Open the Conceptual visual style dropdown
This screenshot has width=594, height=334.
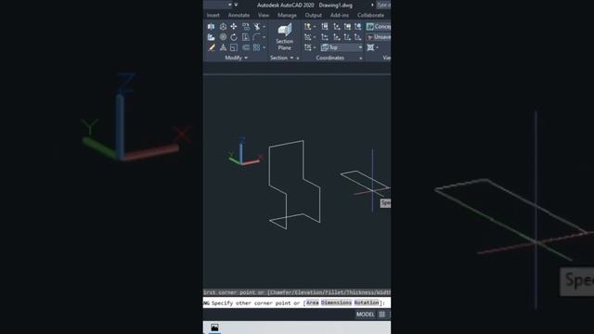point(379,27)
